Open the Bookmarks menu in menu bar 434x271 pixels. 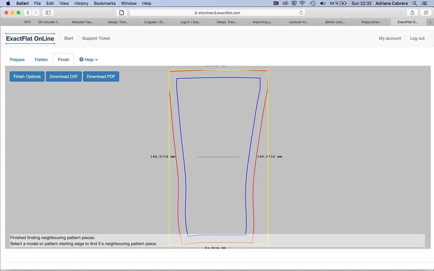point(105,3)
